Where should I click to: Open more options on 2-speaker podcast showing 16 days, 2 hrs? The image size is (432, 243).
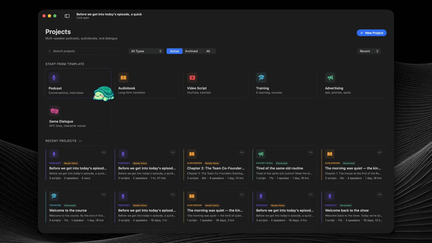[310, 194]
